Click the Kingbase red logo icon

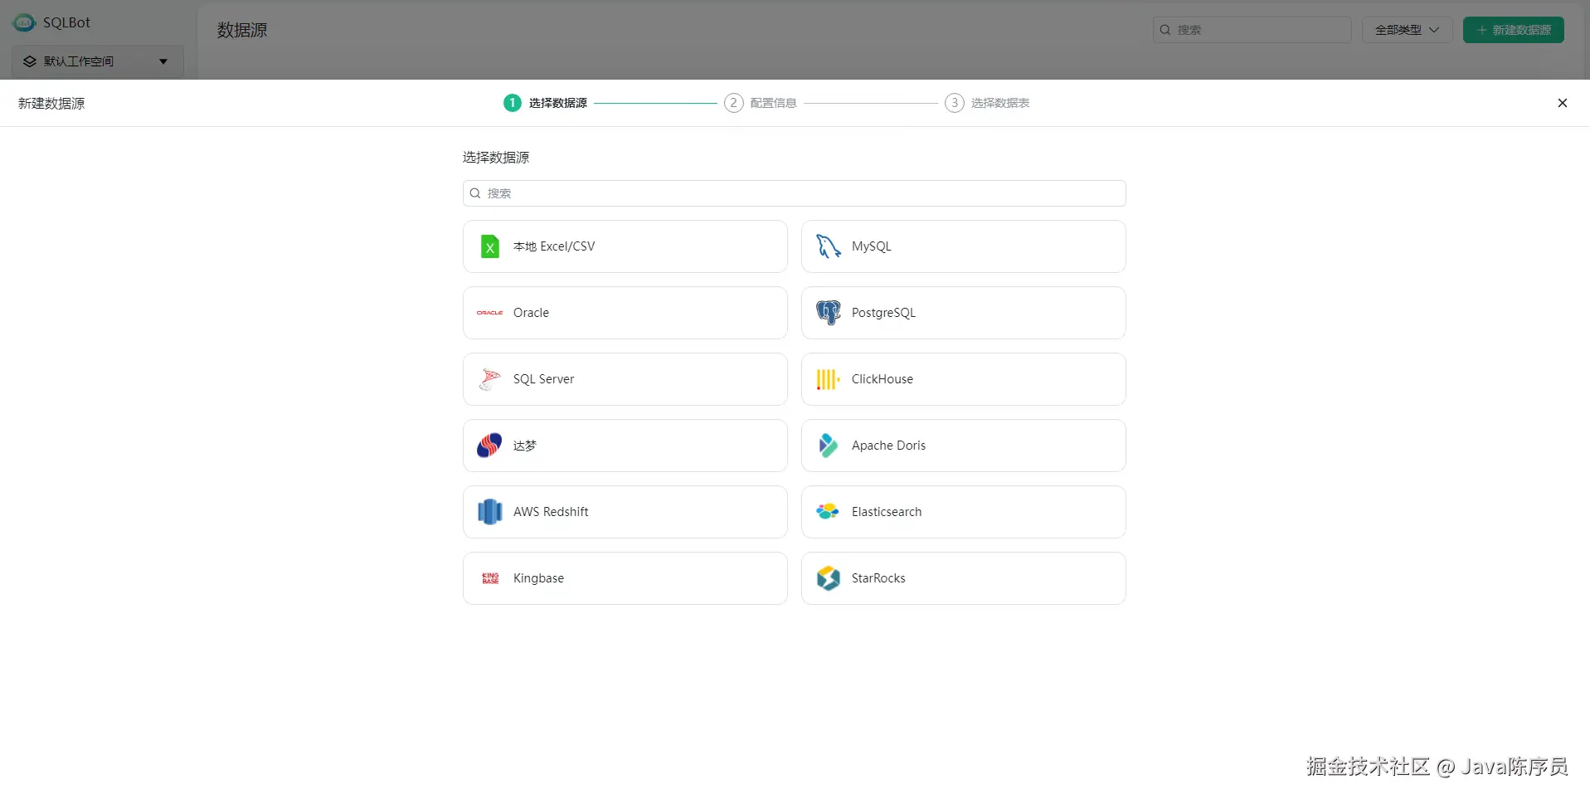[490, 578]
